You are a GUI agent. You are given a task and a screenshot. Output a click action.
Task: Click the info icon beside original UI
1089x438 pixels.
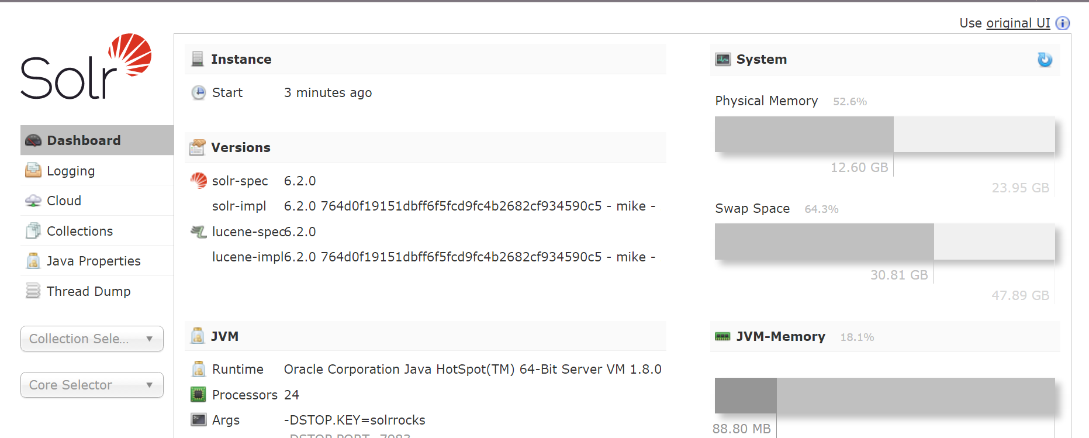pos(1063,23)
